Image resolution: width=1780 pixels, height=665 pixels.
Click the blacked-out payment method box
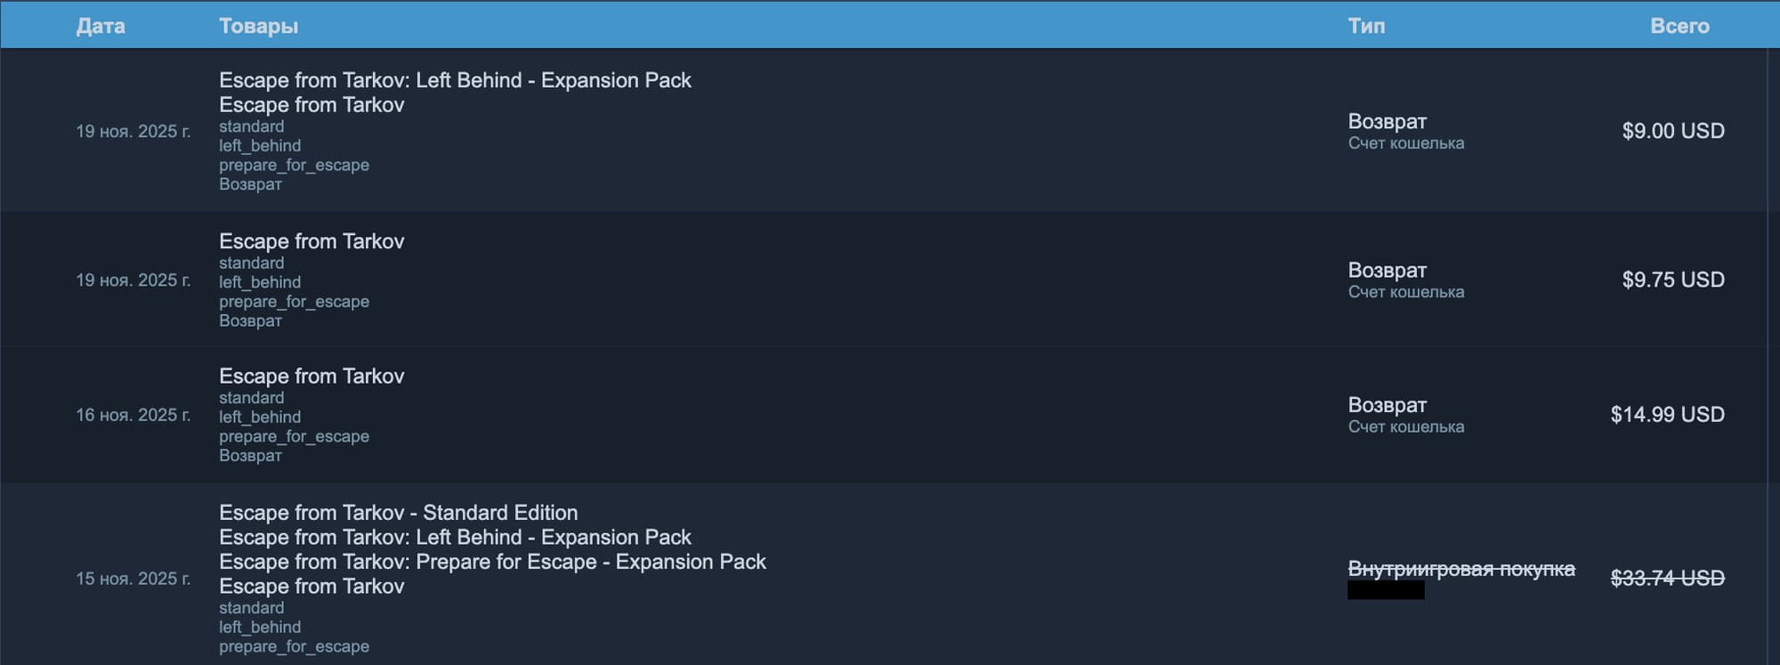[x=1386, y=589]
